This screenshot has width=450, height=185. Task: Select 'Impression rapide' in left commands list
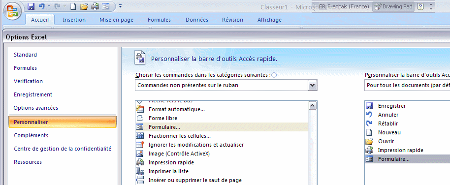[222, 162]
